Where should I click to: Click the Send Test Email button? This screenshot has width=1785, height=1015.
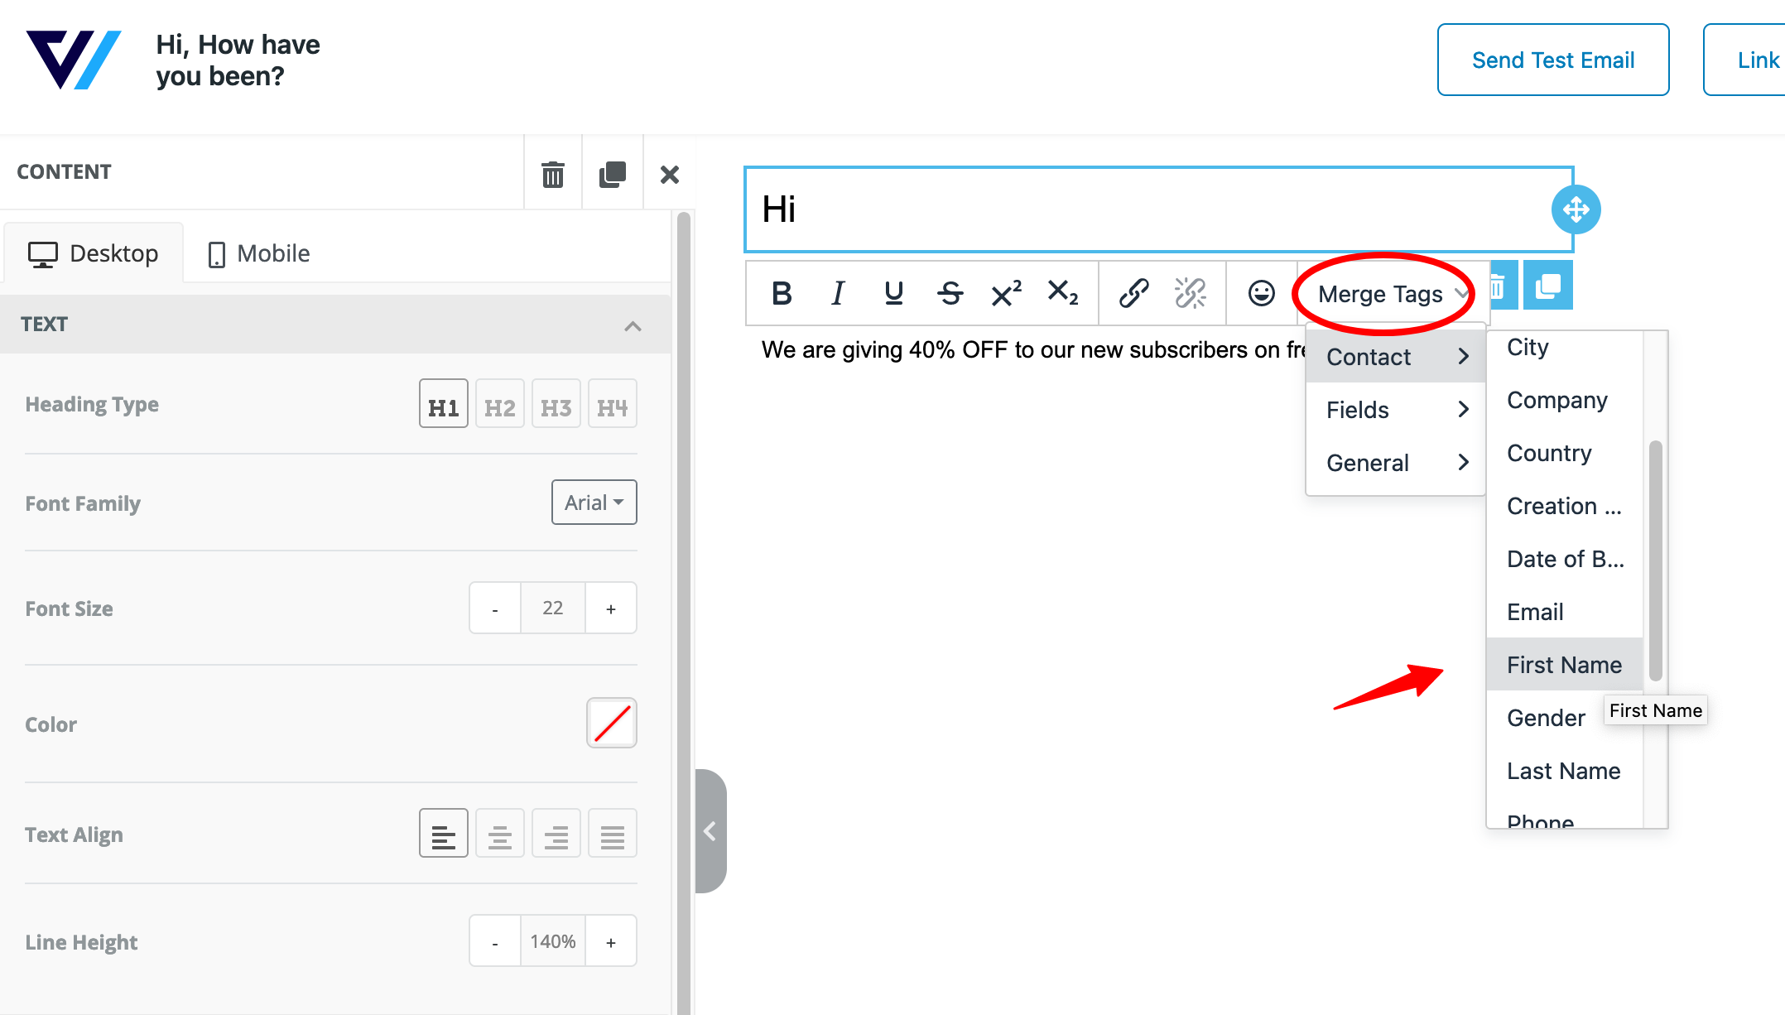1552,60
